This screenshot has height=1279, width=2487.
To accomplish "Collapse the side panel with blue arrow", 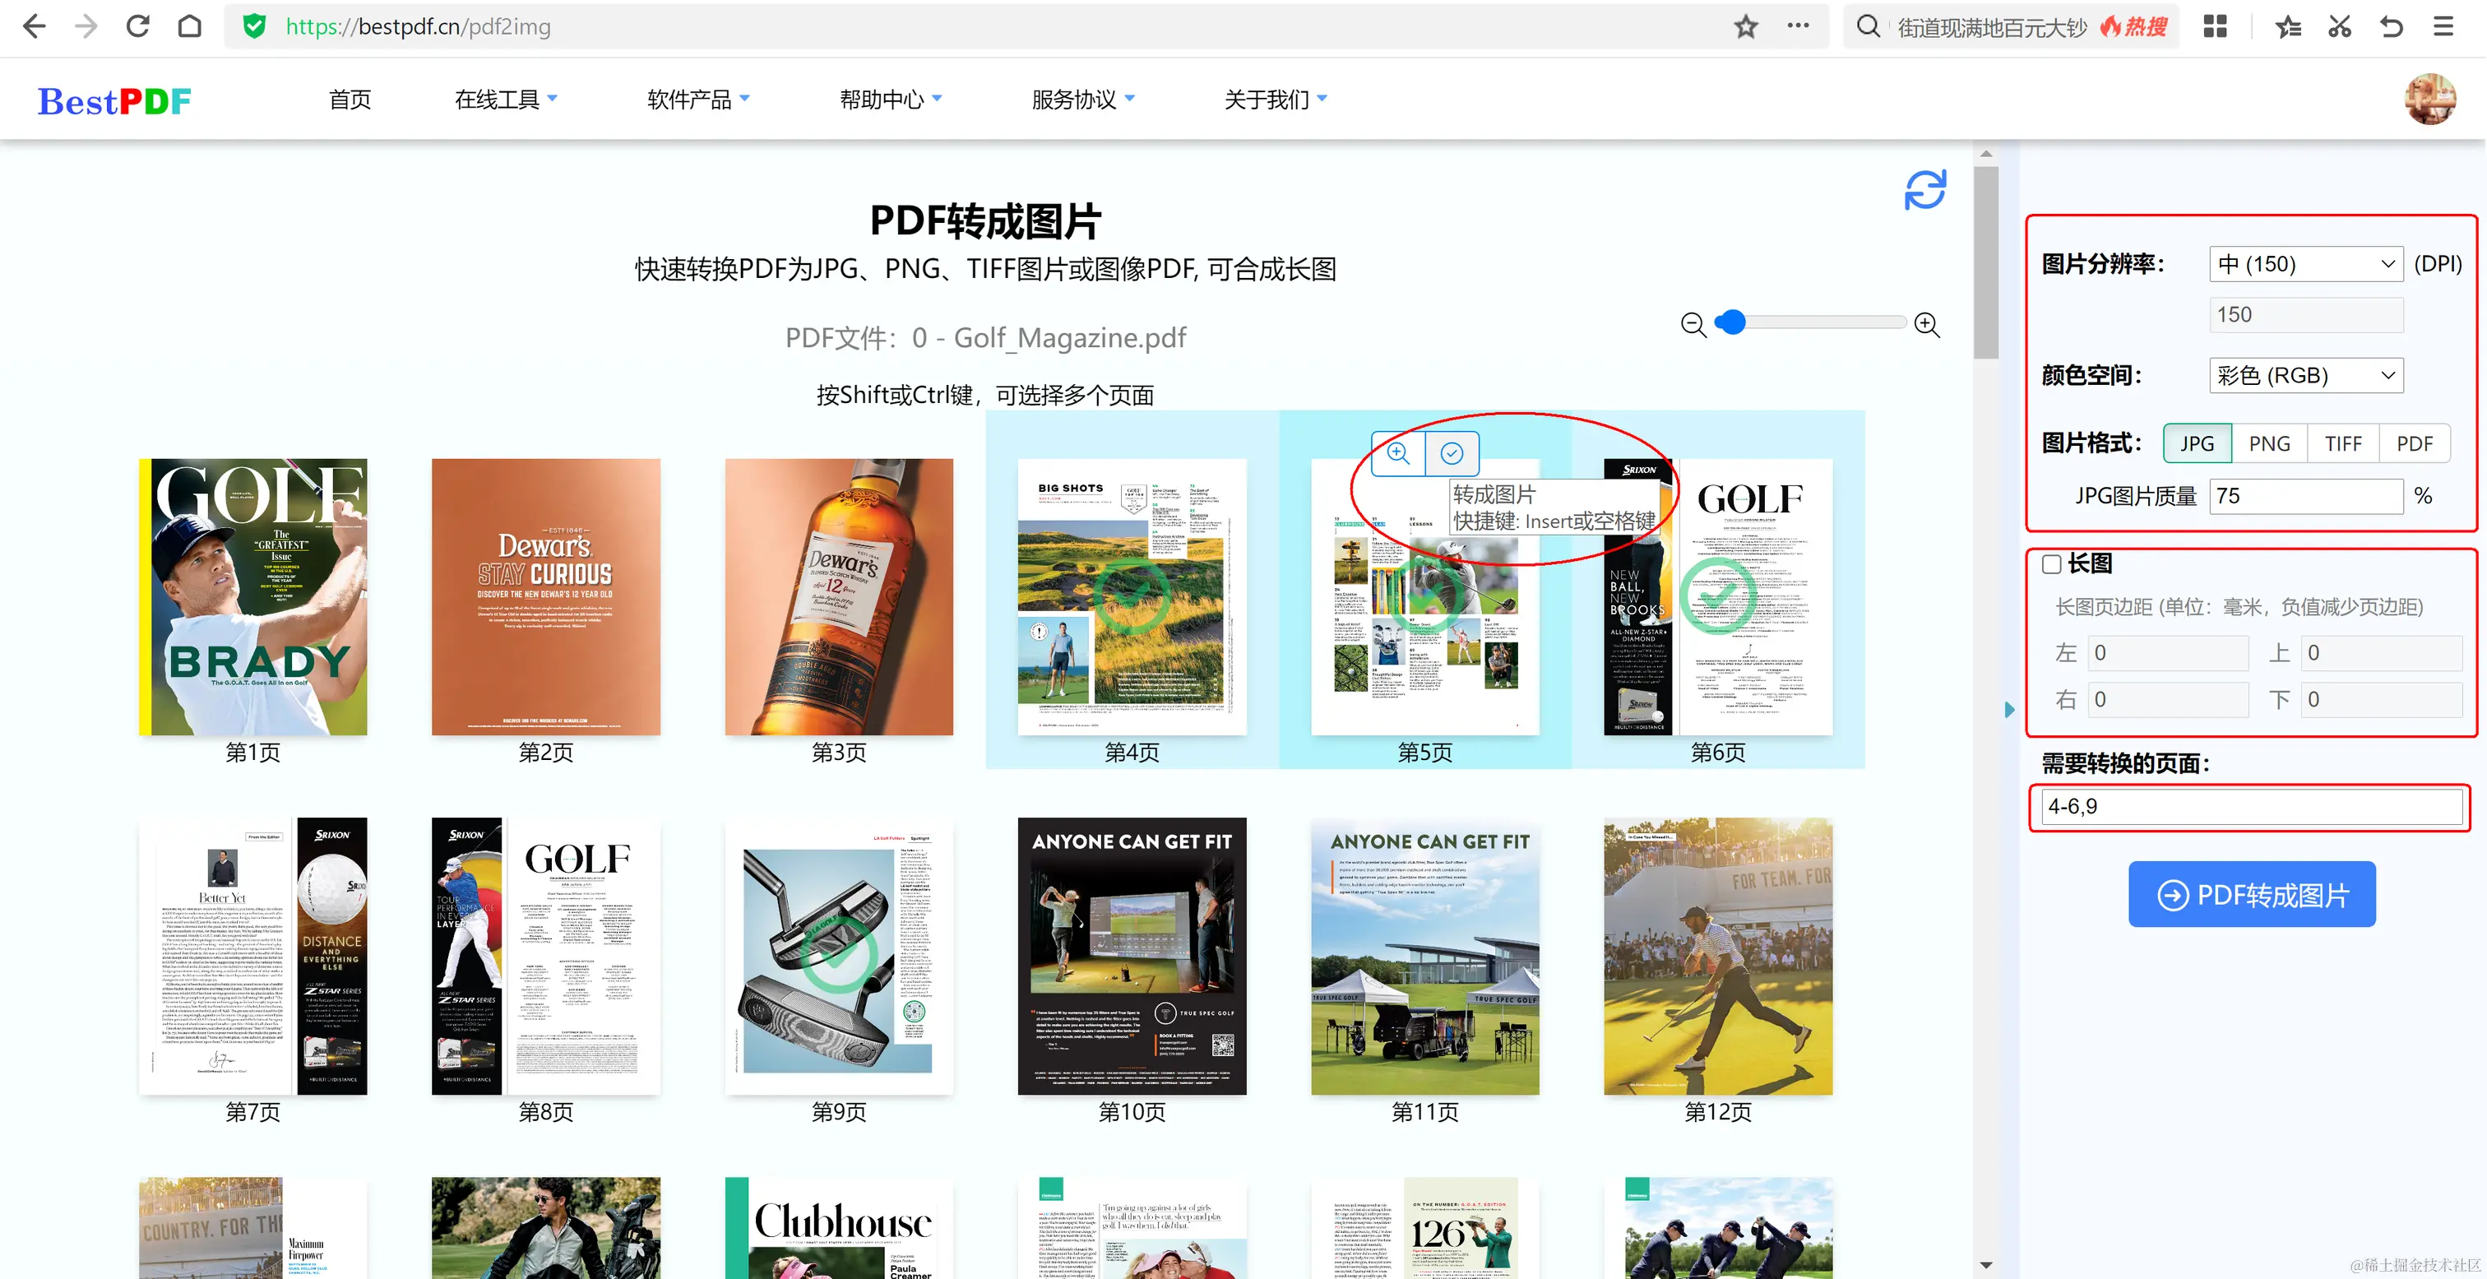I will coord(2009,710).
